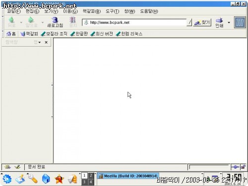Image resolution: width=248 pixels, height=186 pixels.
Task: Click the Mozilla throbber logo icon
Action: (240, 22)
